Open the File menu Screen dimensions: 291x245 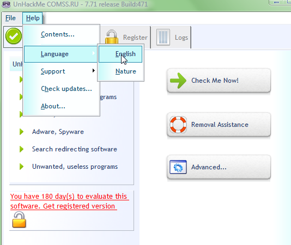coord(10,18)
